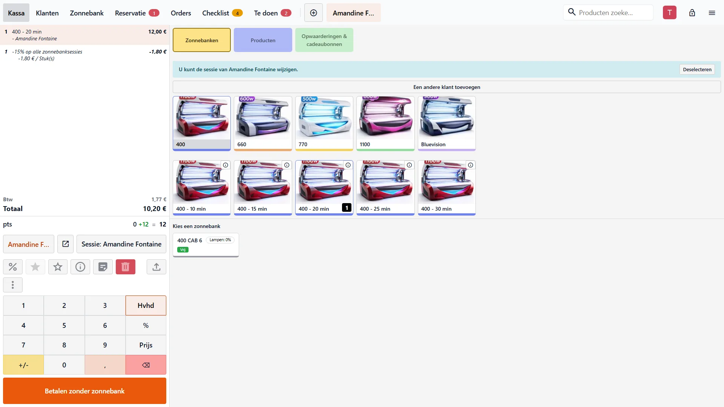Click the red T user avatar
Image resolution: width=724 pixels, height=407 pixels.
[670, 12]
